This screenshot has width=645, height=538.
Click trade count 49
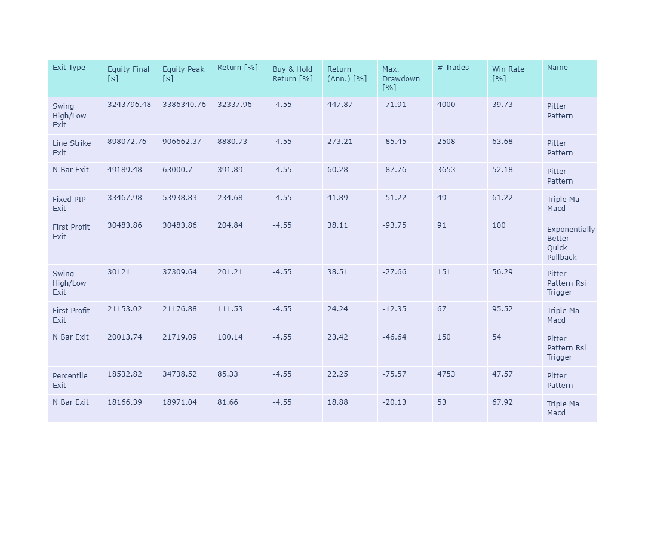441,198
